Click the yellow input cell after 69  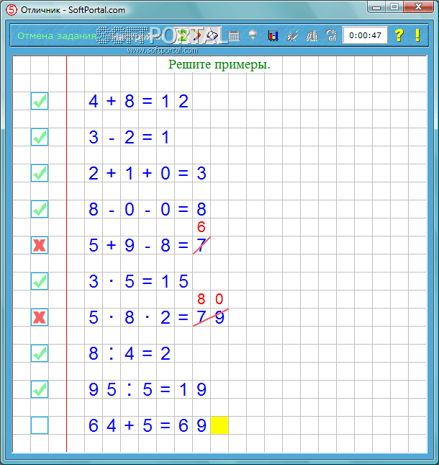219,425
